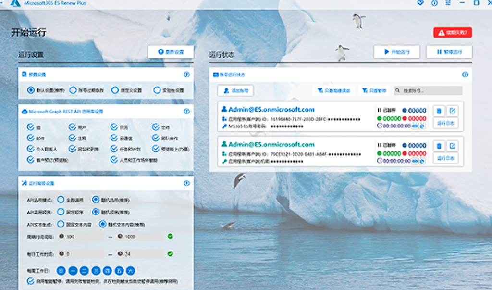Click the refresh icon on the first account timer

[421, 126]
